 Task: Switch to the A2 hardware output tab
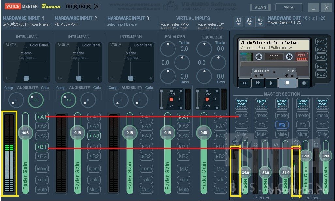click(249, 21)
